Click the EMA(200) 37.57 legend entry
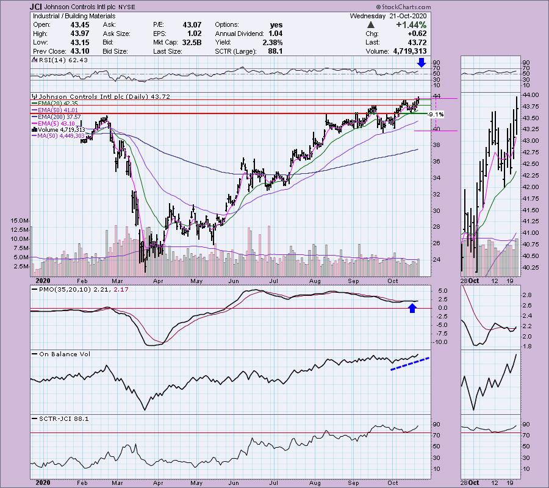 click(x=56, y=117)
